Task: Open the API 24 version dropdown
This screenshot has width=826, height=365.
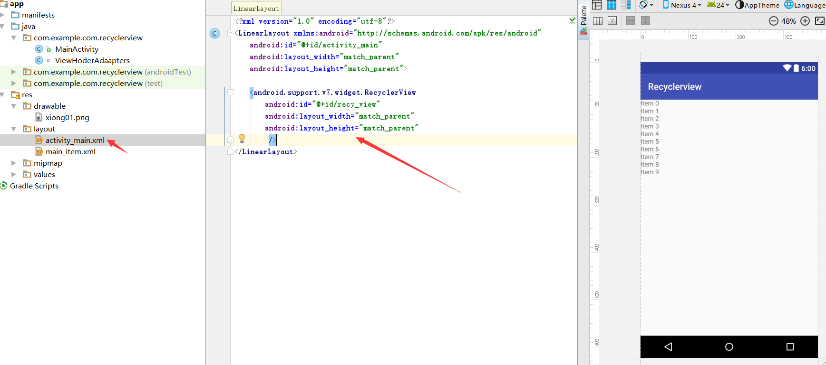Action: (x=718, y=5)
